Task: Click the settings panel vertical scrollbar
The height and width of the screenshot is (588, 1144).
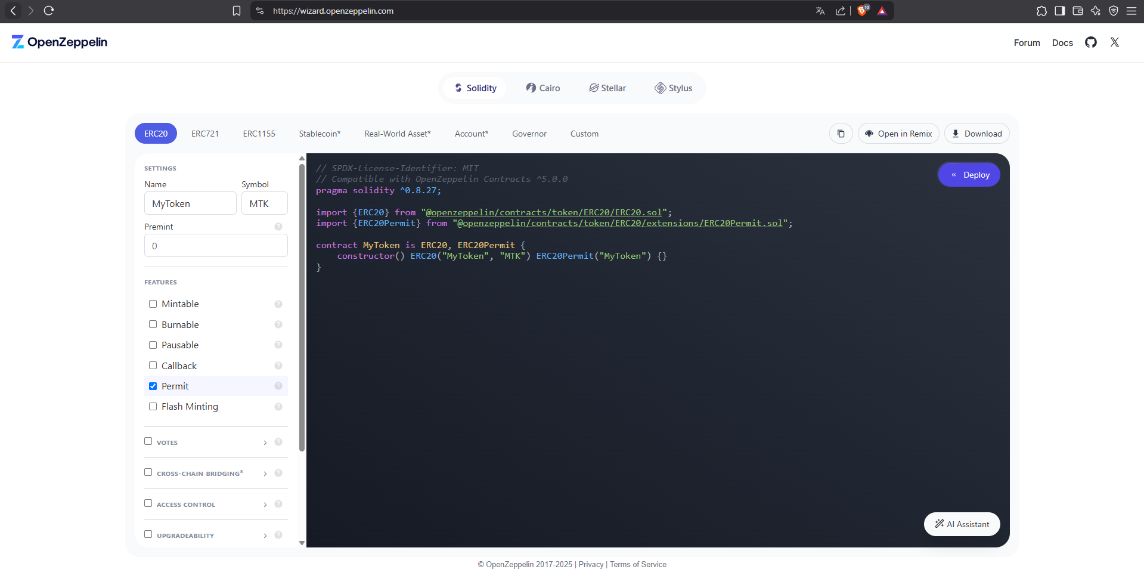Action: click(302, 307)
